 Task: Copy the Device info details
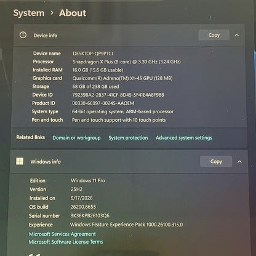[x=214, y=35]
